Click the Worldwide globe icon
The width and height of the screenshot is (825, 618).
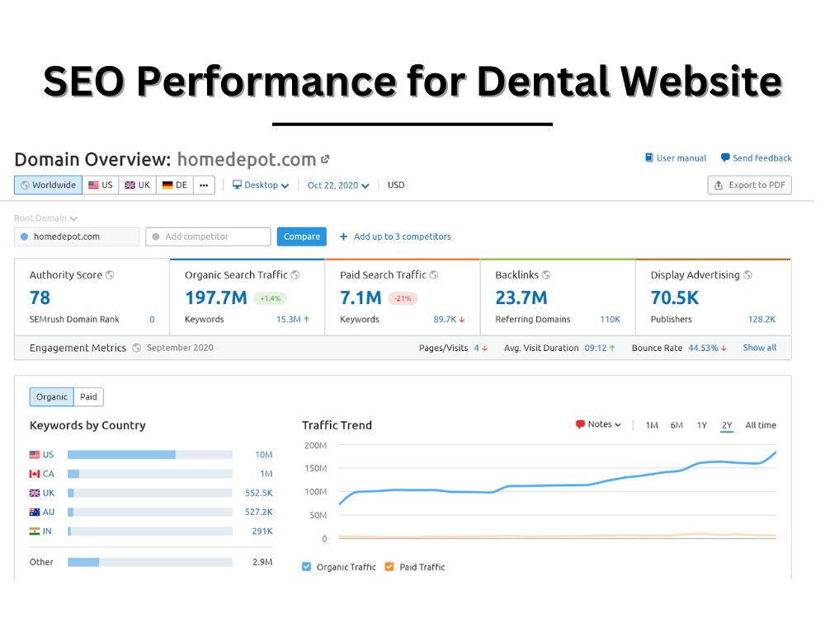pos(25,185)
